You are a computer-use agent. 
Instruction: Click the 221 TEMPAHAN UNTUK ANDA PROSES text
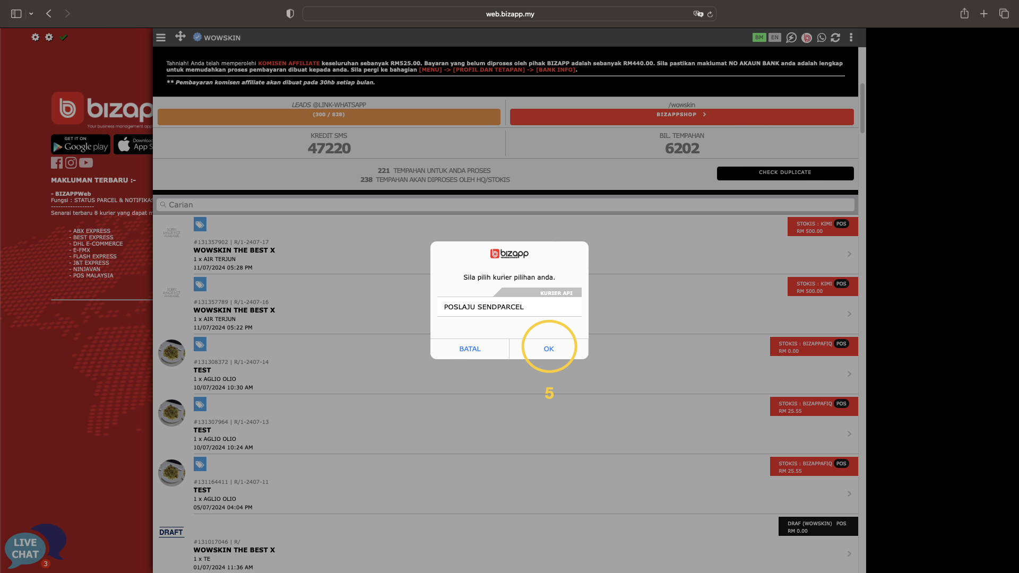[x=434, y=171]
